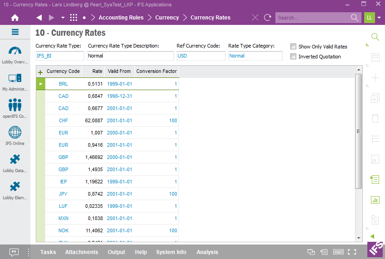Sort by Currency Code column header
385x259 pixels.
[x=63, y=71]
